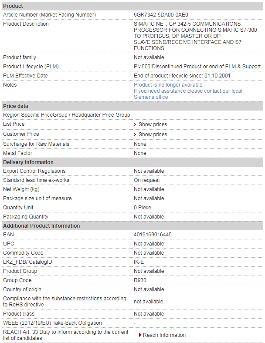
Task: Click the SIMATIC NET product description text
Action: (x=195, y=36)
